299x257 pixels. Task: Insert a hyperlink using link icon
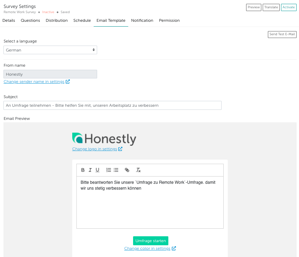click(x=127, y=170)
